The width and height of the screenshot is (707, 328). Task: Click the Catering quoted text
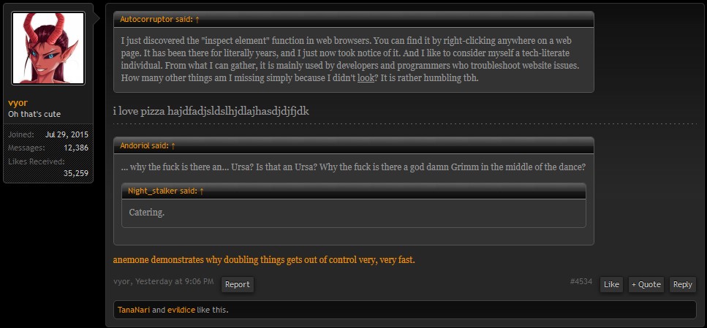pos(146,212)
